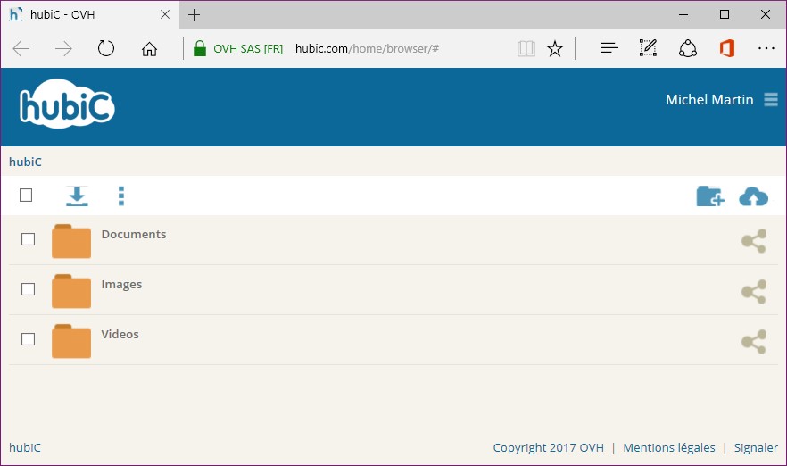Click the Signaler footer link
The width and height of the screenshot is (787, 466).
tap(756, 448)
